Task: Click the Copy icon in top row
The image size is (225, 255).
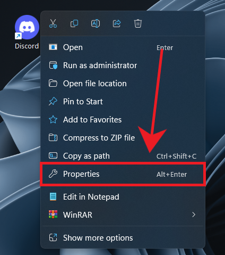Action: point(74,23)
